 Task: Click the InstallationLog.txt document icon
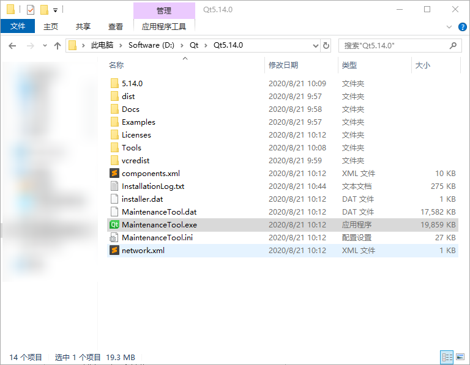[x=114, y=186]
